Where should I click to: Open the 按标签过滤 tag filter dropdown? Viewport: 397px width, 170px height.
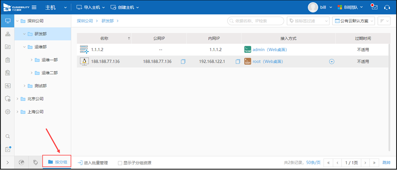point(309,21)
